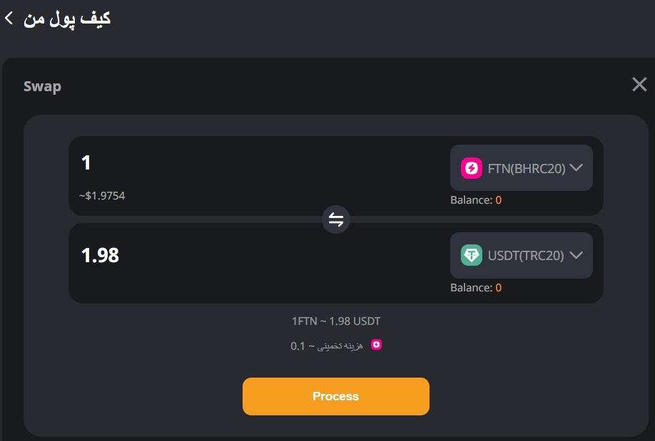Expand the USDT(TRC20) dropdown chevron
The height and width of the screenshot is (441, 655).
point(577,255)
